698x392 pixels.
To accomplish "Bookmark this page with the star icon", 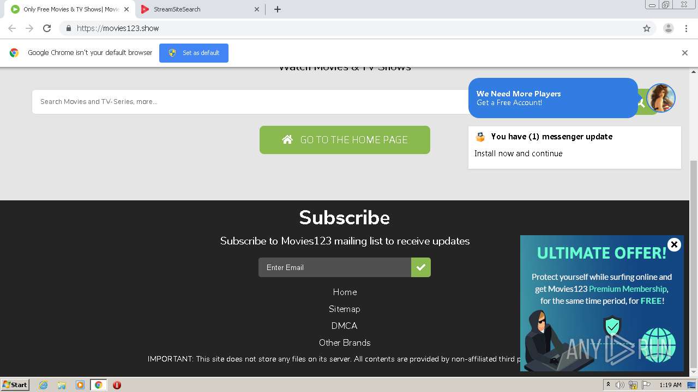I will 647,28.
